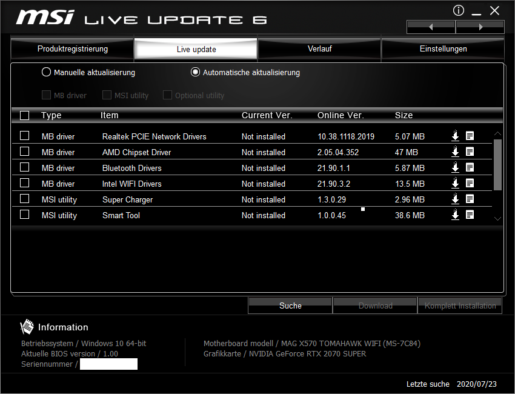The width and height of the screenshot is (515, 394).
Task: Click the Letzte suche date 2020/07/23
Action: 477,384
